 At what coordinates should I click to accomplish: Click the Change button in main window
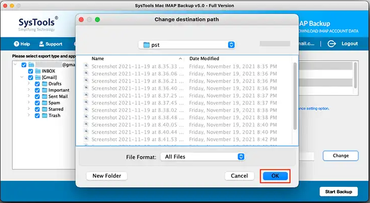coord(341,155)
